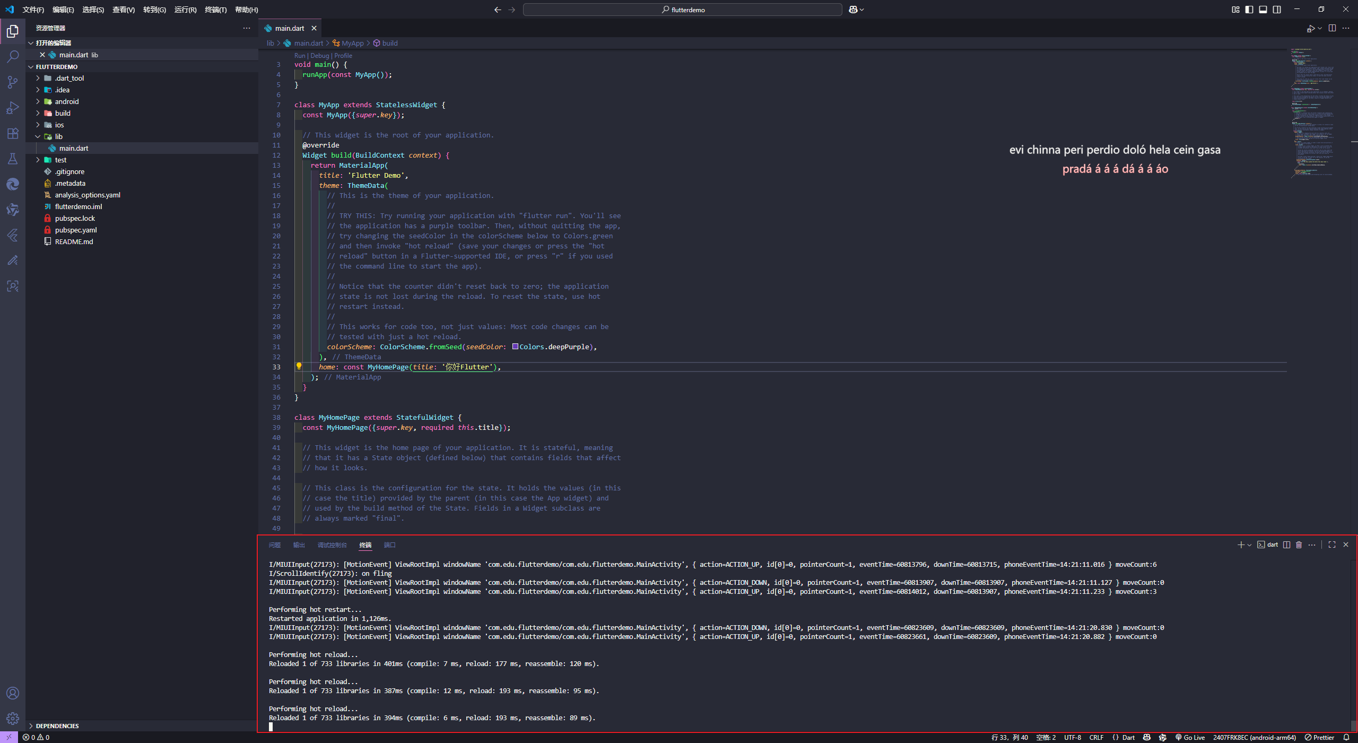Toggle the bottom panel layout button
Viewport: 1358px width, 743px height.
coord(1263,10)
